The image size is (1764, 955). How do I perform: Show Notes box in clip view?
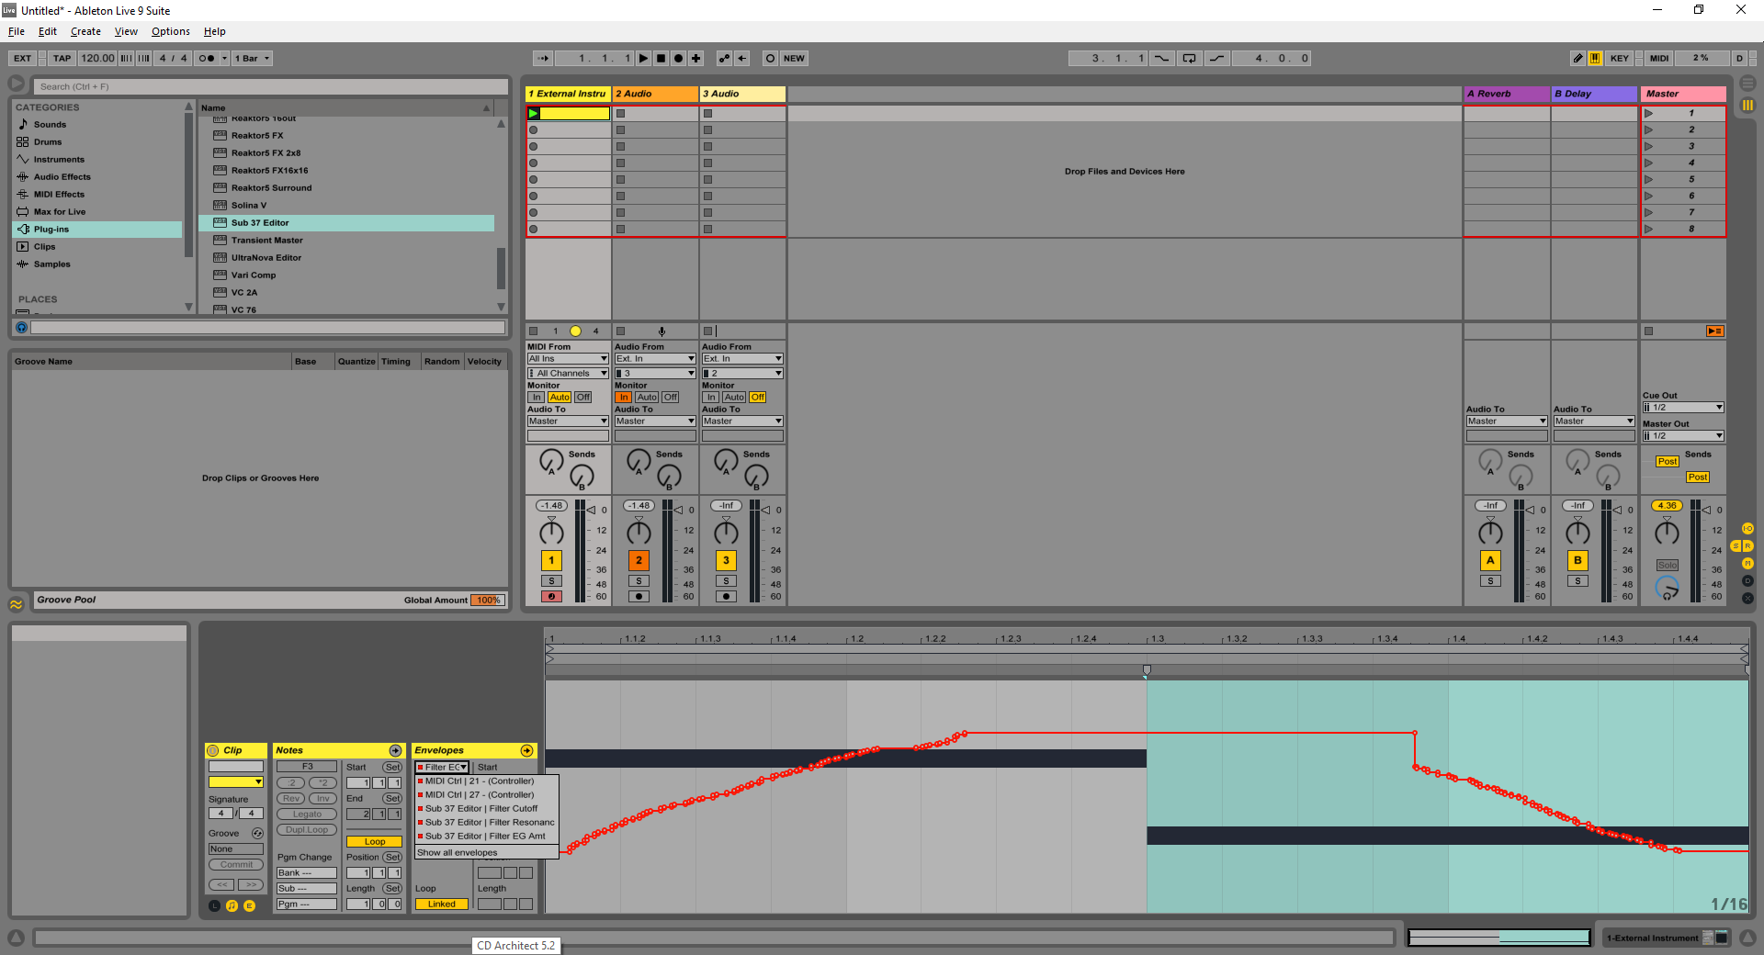232,906
